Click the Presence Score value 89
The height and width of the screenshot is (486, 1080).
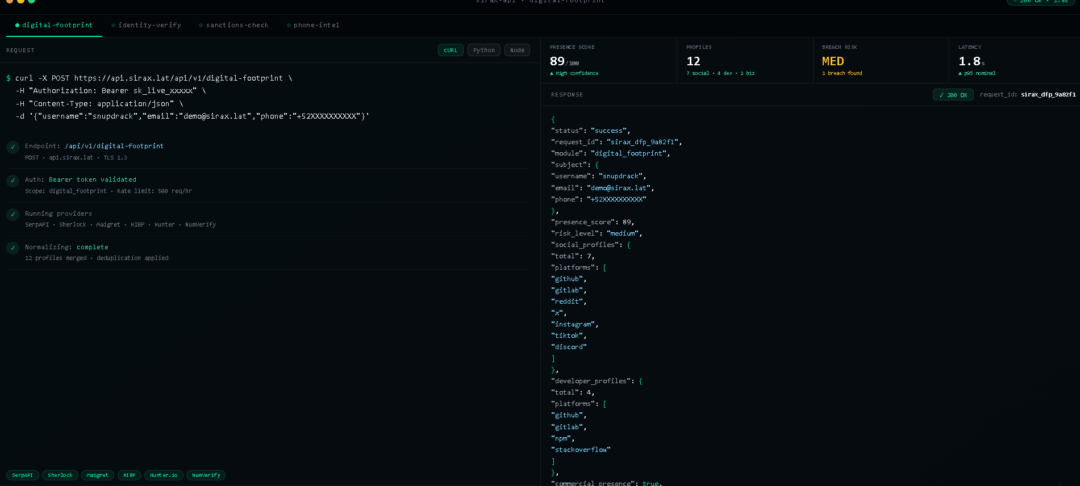tap(557, 61)
